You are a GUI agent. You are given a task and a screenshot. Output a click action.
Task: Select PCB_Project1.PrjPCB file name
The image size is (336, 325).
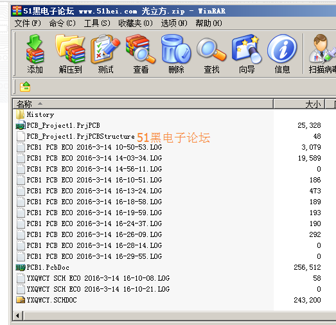click(63, 125)
